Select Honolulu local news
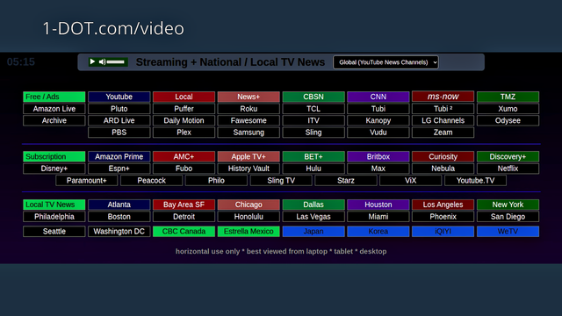562x316 pixels. (249, 217)
